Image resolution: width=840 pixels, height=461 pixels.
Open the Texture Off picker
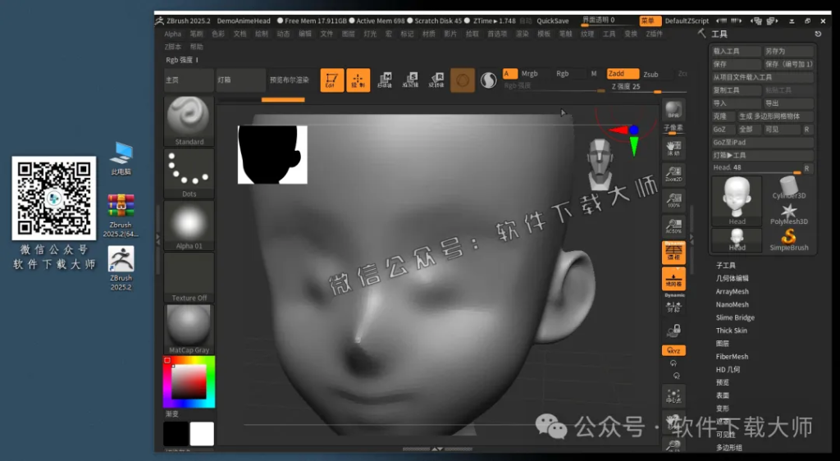point(189,277)
